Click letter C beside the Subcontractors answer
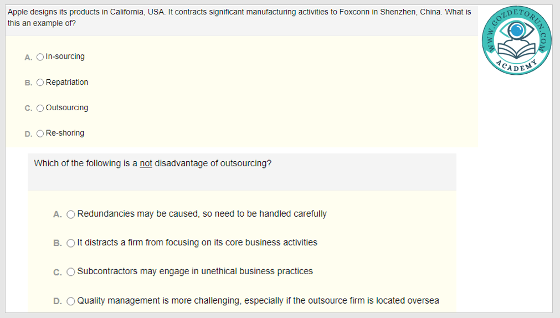 click(x=58, y=272)
